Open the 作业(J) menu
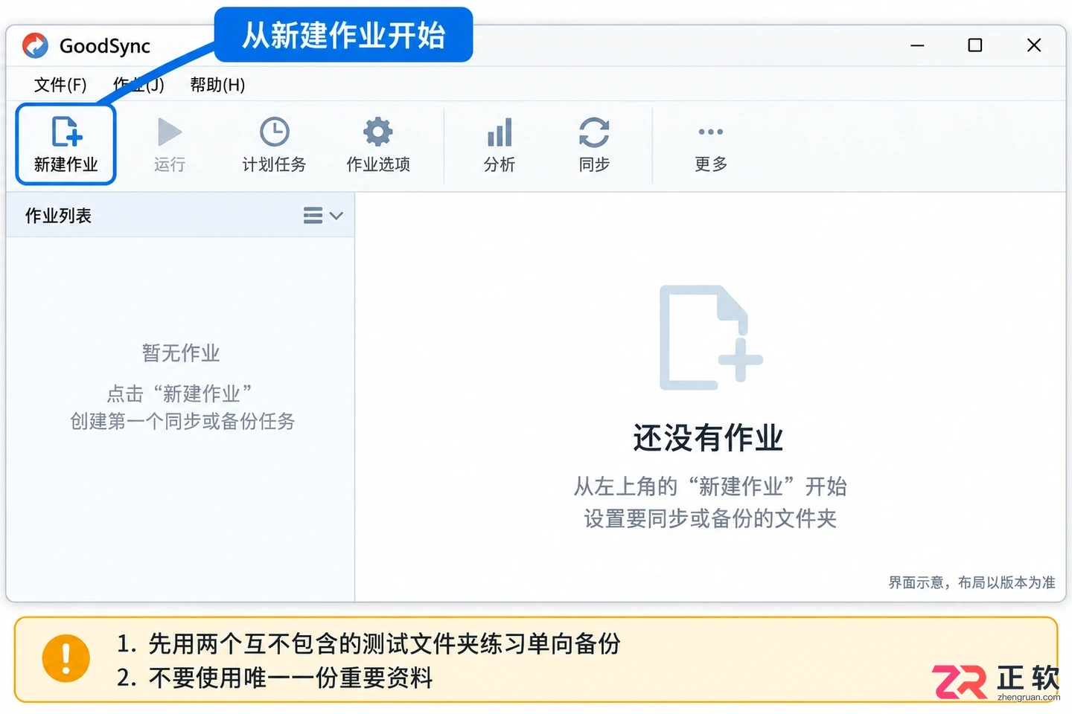Image resolution: width=1072 pixels, height=714 pixels. click(x=138, y=85)
